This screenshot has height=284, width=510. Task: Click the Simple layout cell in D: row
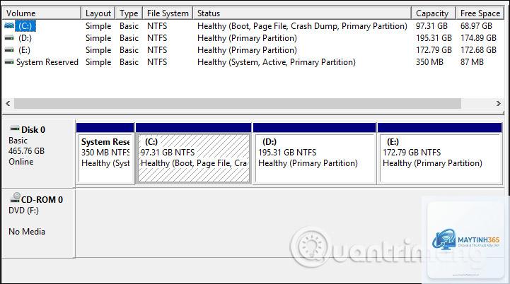[98, 38]
